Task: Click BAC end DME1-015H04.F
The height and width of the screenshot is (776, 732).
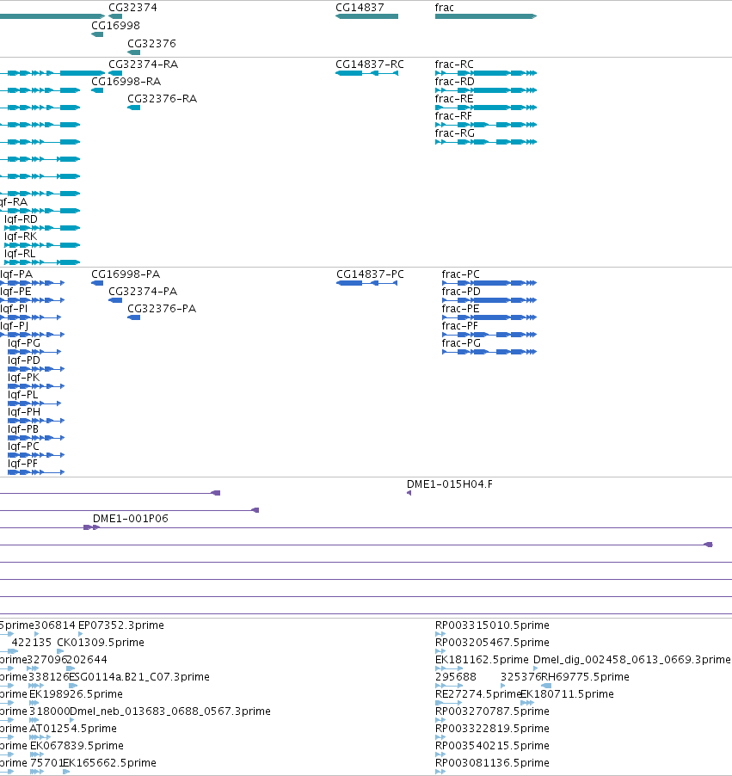Action: click(x=449, y=484)
